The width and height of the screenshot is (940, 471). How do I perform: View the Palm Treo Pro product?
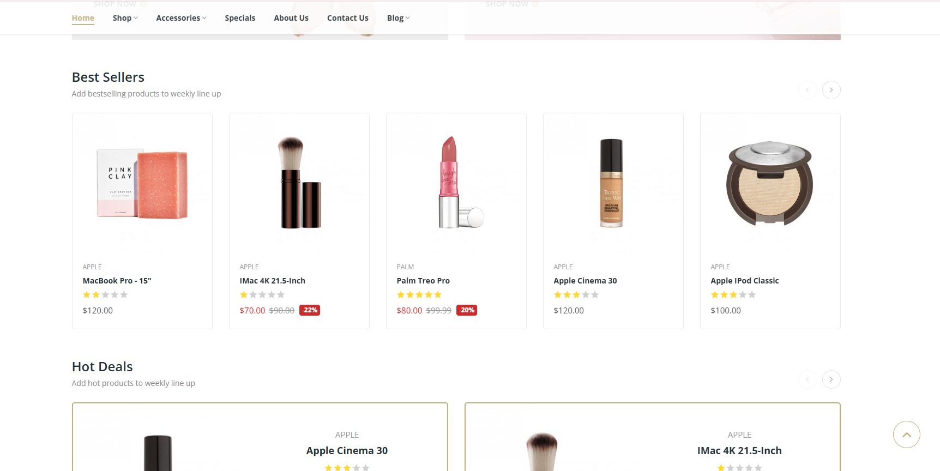423,281
